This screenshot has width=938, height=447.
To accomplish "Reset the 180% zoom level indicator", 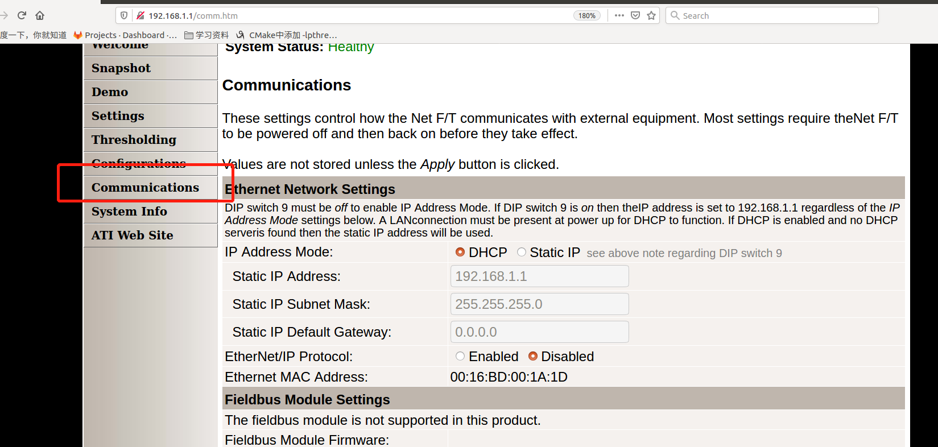I will [586, 15].
